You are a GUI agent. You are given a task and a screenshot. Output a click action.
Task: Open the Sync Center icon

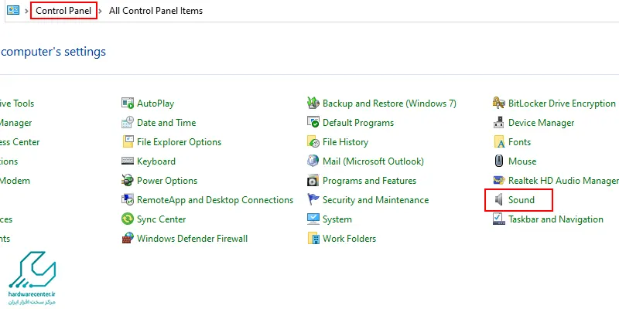click(x=128, y=219)
